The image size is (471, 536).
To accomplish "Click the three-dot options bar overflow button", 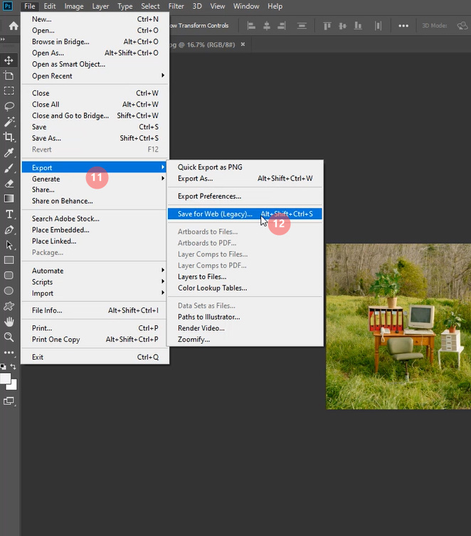I will point(403,26).
